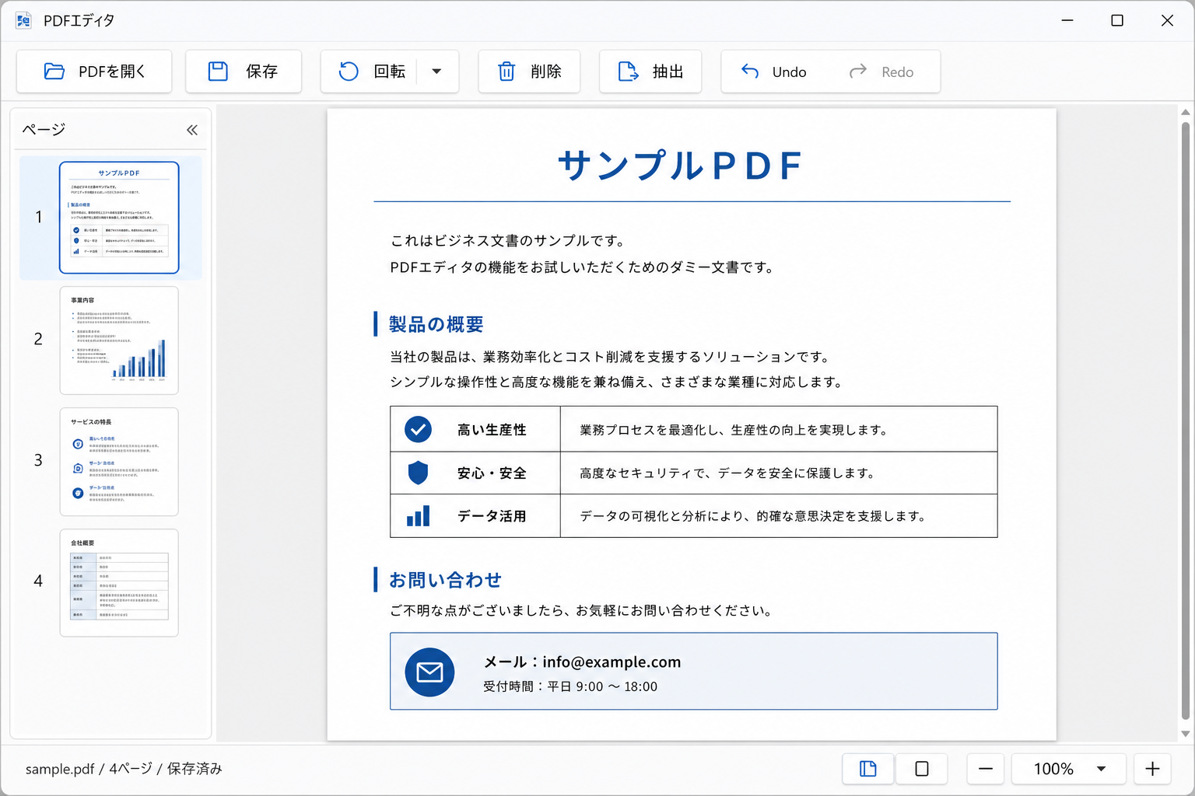1195x796 pixels.
Task: Select page 4 thumbnail 会社概要
Action: point(119,583)
